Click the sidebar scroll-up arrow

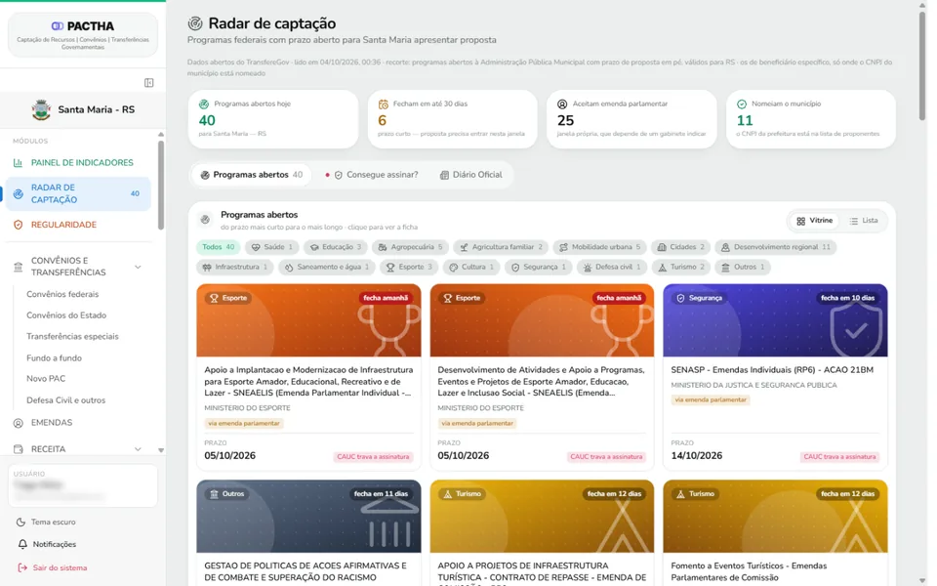click(161, 135)
